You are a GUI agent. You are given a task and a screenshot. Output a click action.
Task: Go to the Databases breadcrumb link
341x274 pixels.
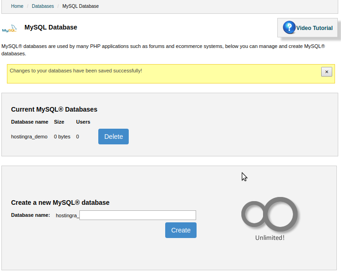(43, 6)
